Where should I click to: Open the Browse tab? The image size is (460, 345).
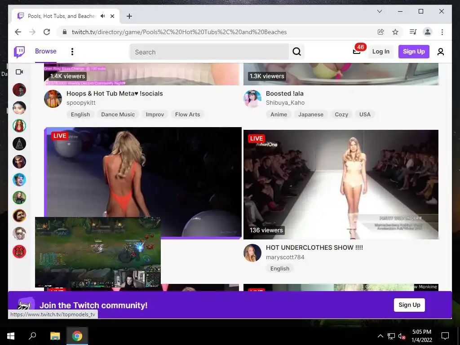[45, 51]
